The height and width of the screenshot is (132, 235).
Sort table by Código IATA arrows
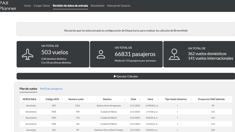point(62,99)
